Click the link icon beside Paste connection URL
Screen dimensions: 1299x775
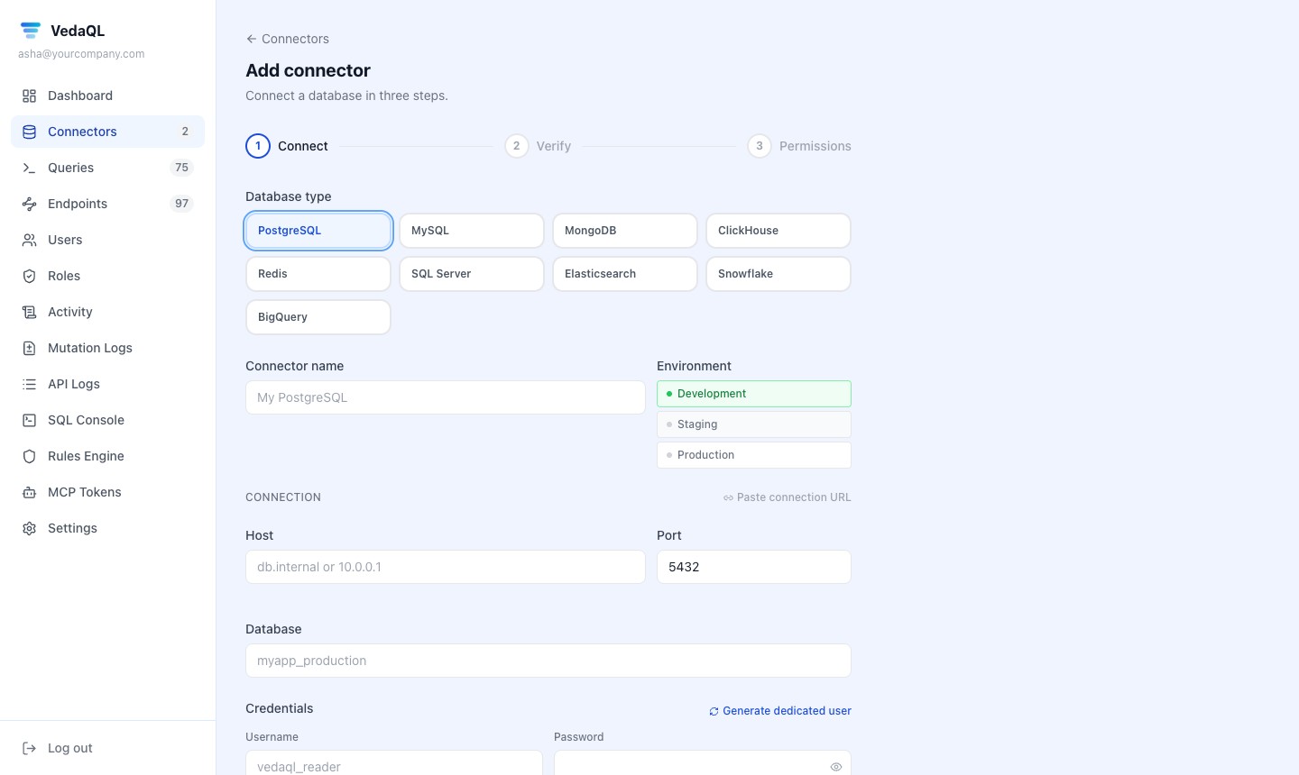pyautogui.click(x=728, y=497)
